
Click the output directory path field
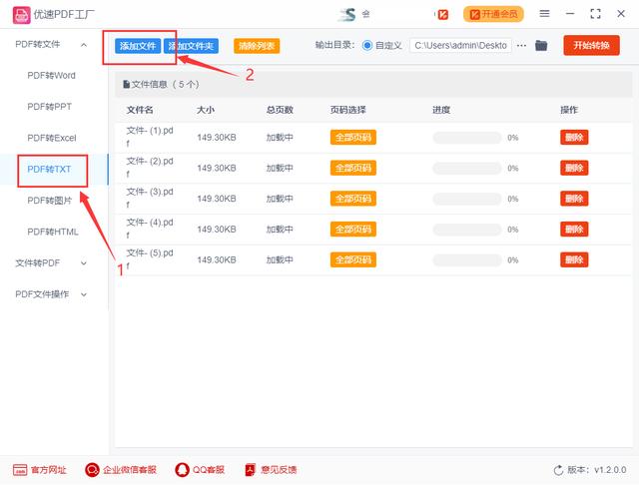[x=460, y=45]
